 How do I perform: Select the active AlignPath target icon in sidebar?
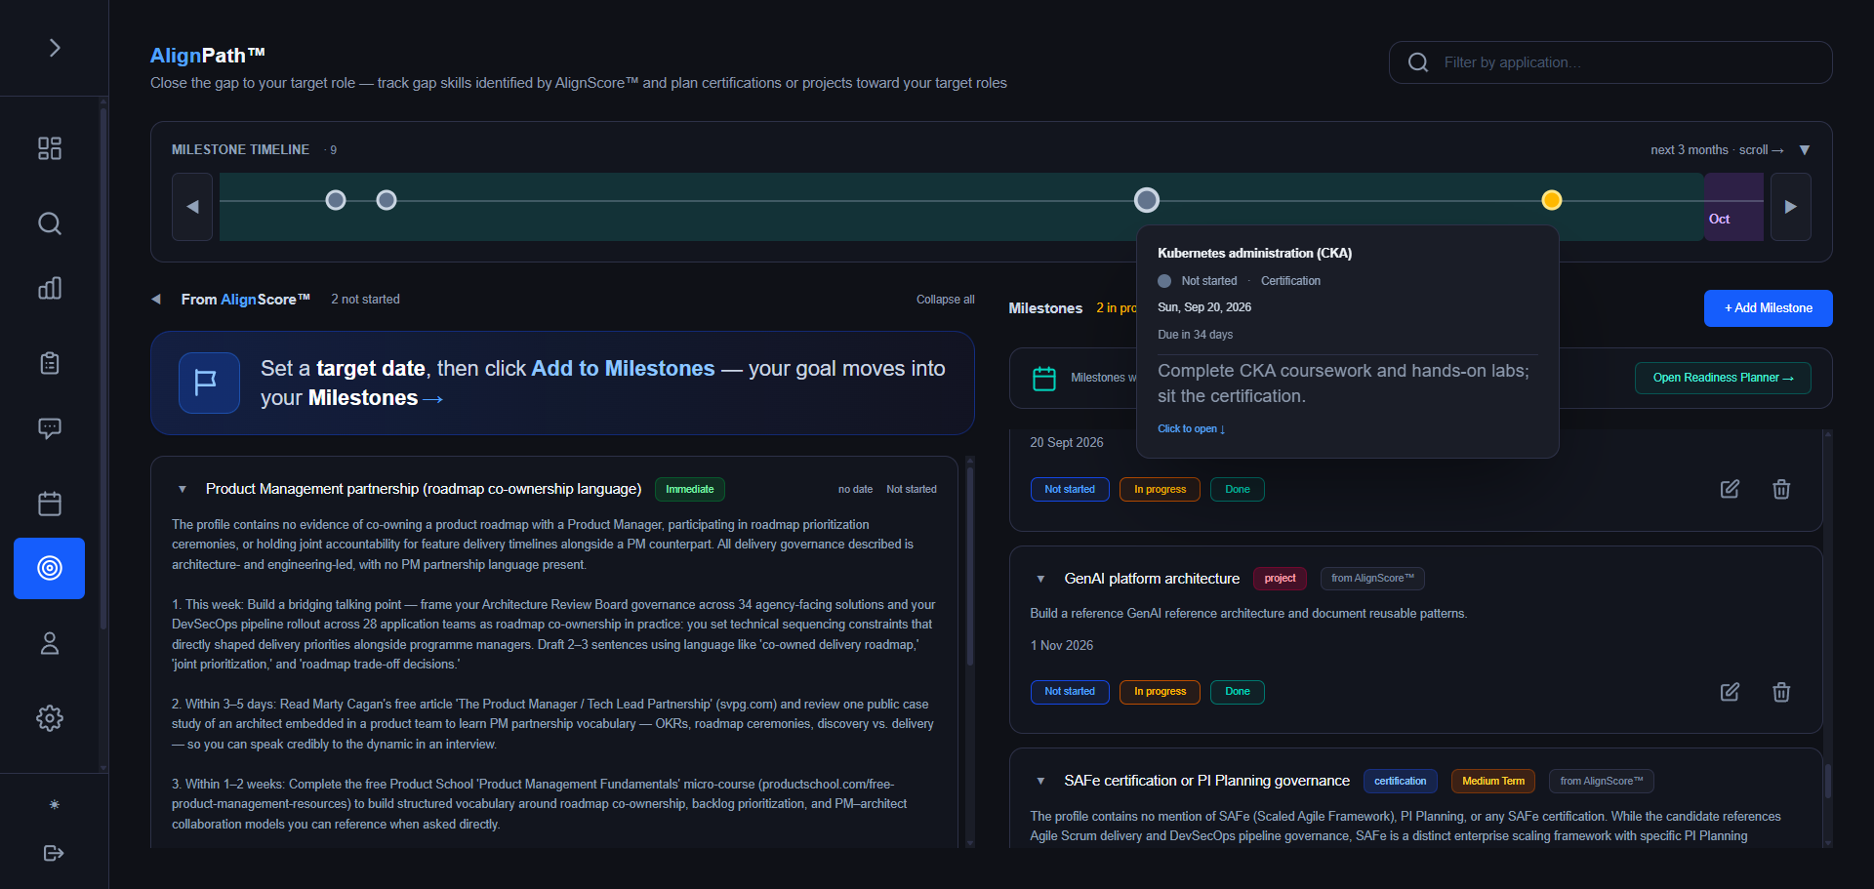[50, 568]
